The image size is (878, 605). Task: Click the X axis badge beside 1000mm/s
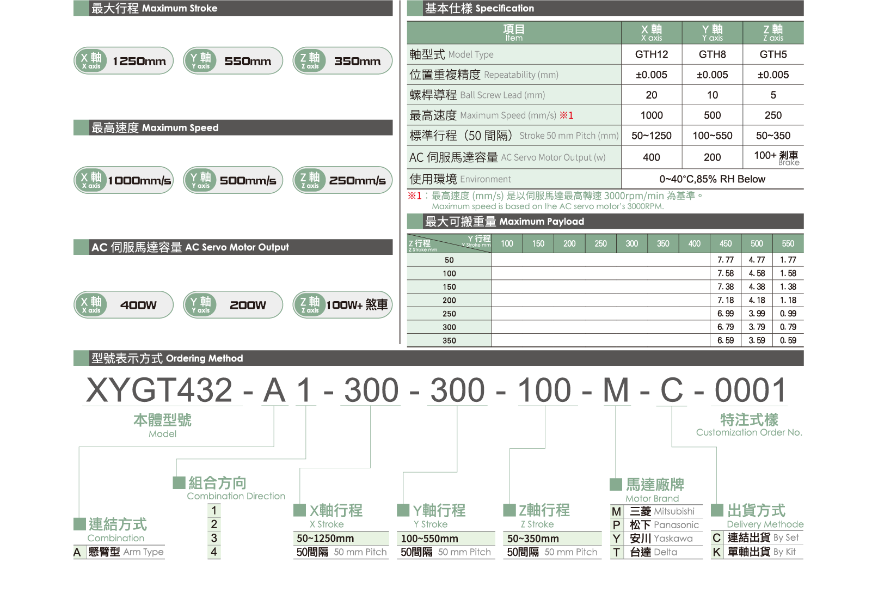click(x=91, y=180)
